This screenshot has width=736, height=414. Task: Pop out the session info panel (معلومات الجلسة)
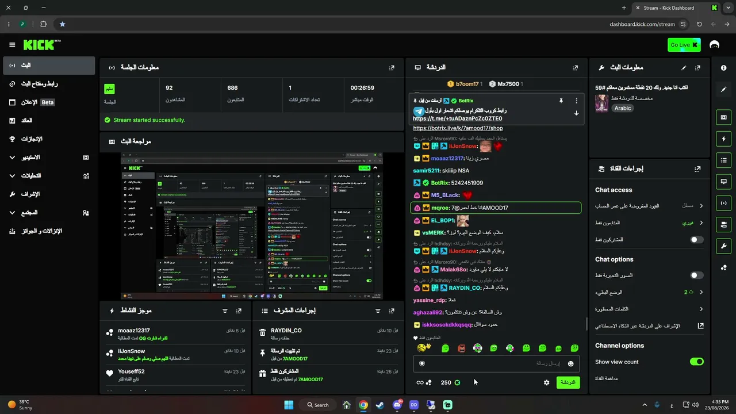(392, 68)
